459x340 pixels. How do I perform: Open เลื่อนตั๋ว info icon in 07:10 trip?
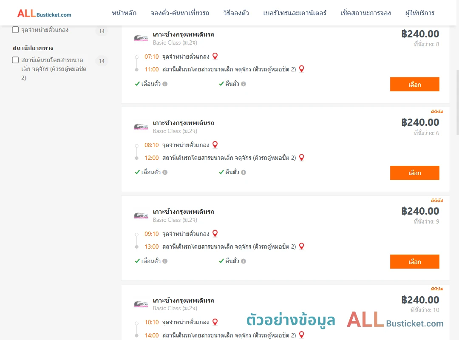pyautogui.click(x=165, y=84)
